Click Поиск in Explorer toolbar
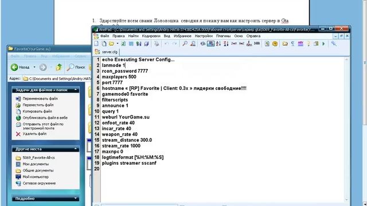The image size is (367, 206). [76, 68]
